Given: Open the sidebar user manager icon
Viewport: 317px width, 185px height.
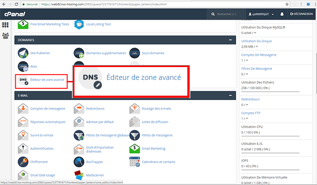Looking at the screenshot, I should click(x=5, y=36).
